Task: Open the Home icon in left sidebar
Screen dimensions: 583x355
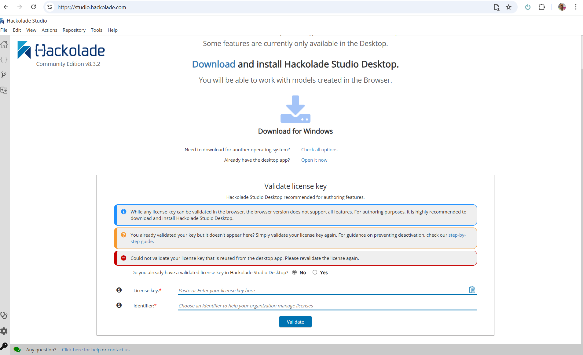Action: [x=4, y=45]
